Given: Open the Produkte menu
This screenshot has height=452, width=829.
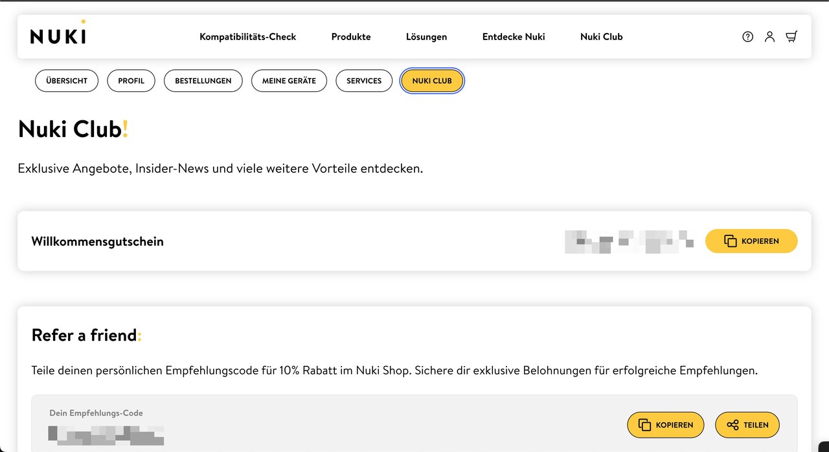Looking at the screenshot, I should click(x=351, y=37).
